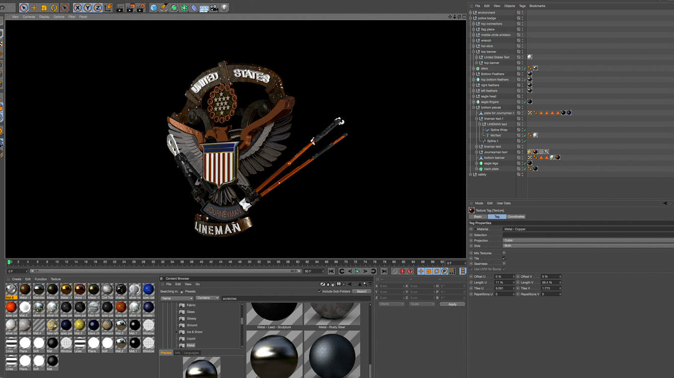Screen dimensions: 674x378
Task: Select the Scale tool
Action: tap(44, 8)
